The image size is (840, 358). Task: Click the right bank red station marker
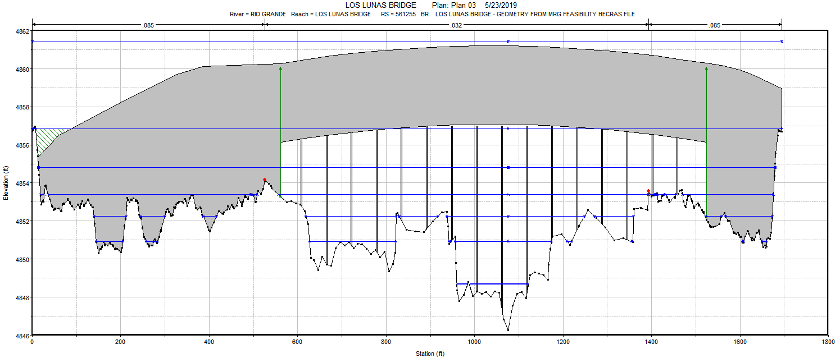(648, 191)
